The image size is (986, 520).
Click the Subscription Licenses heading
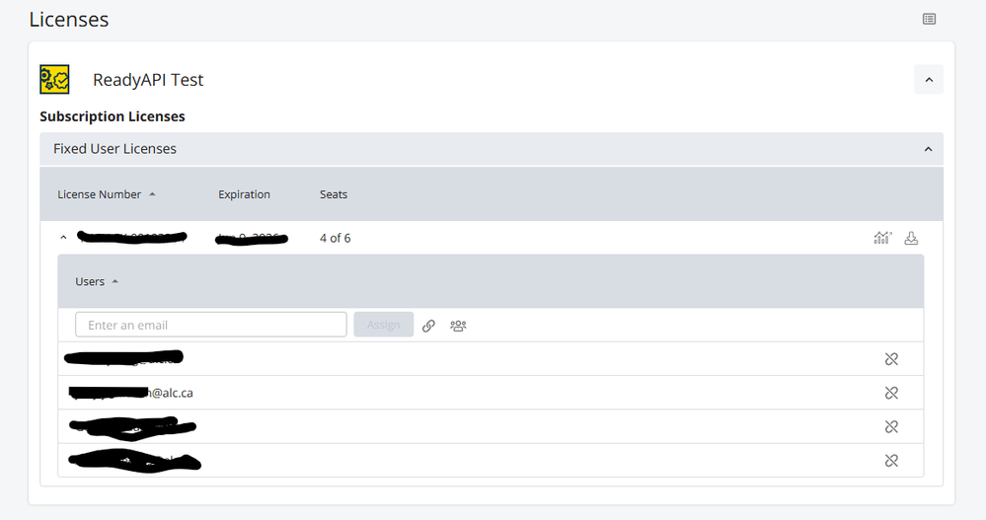[113, 116]
